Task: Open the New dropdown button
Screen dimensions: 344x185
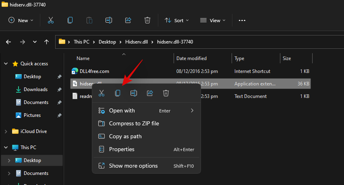Action: point(21,20)
